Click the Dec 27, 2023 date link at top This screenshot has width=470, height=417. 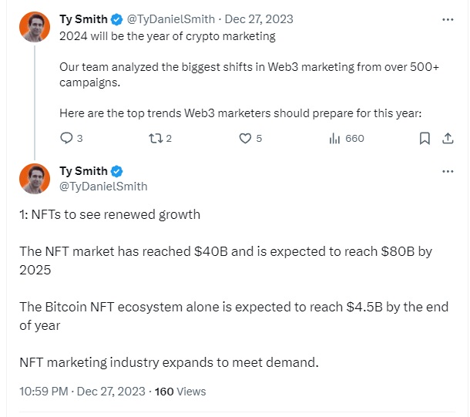point(259,19)
